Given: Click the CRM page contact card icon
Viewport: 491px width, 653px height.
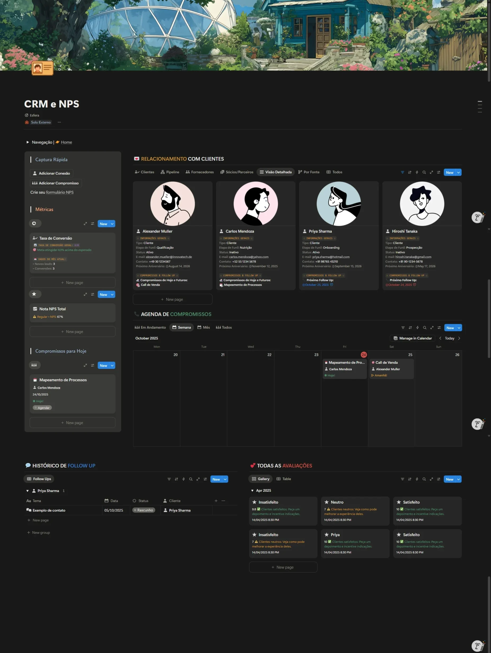Looking at the screenshot, I should pos(43,68).
